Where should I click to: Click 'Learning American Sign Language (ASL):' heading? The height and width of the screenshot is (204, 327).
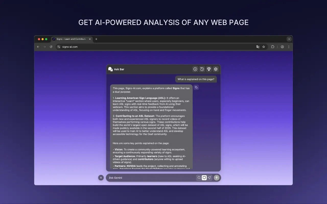click(141, 98)
